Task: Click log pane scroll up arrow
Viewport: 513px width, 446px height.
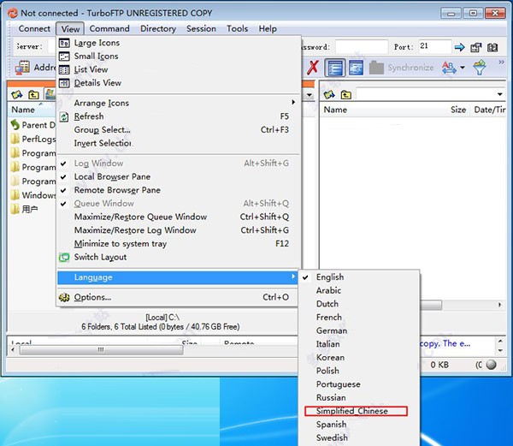Action: [500, 341]
